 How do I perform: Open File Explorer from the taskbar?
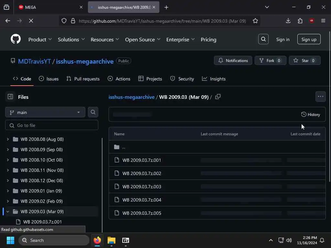coord(111,240)
